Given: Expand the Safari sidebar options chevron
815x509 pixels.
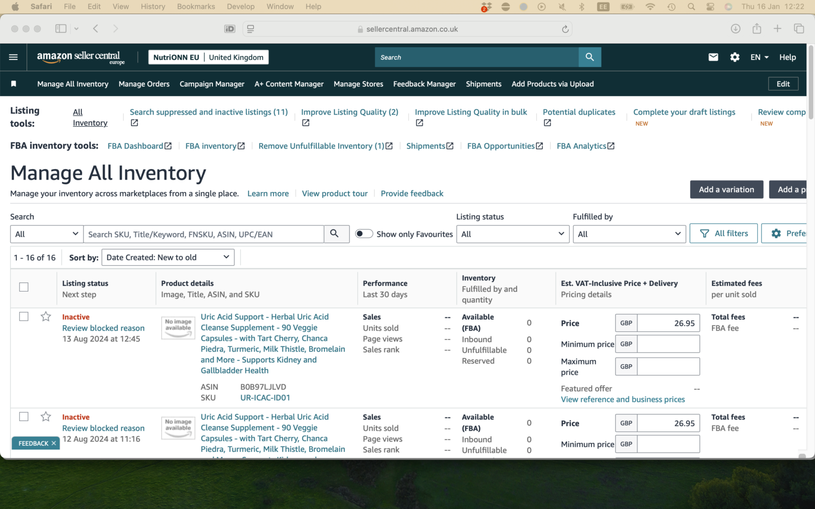Looking at the screenshot, I should pyautogui.click(x=76, y=29).
